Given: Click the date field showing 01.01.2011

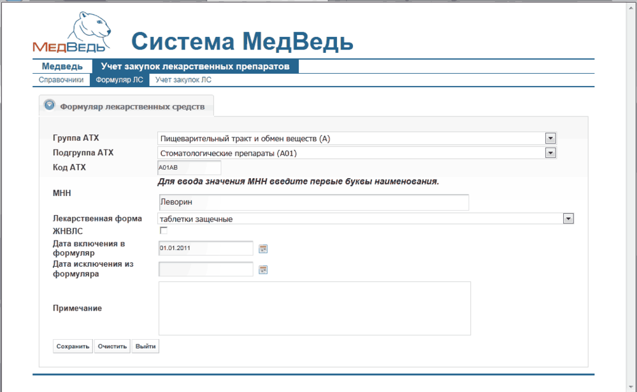Looking at the screenshot, I should pos(206,248).
